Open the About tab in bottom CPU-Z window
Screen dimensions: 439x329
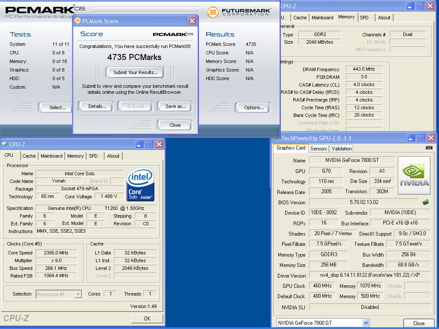(113, 156)
